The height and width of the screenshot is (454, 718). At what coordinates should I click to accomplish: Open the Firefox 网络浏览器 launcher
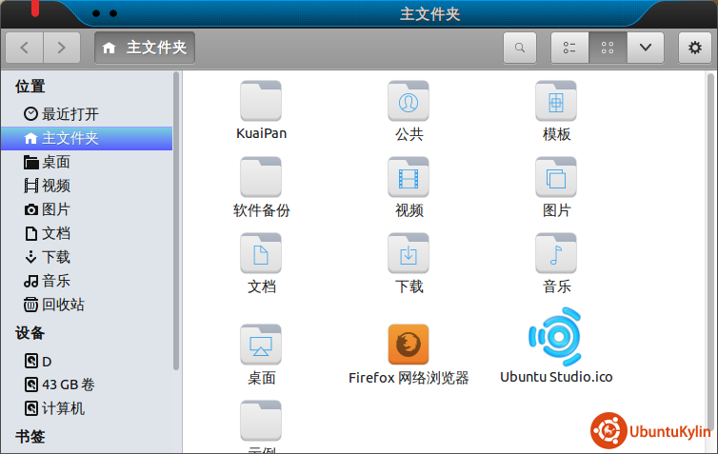[x=409, y=345]
